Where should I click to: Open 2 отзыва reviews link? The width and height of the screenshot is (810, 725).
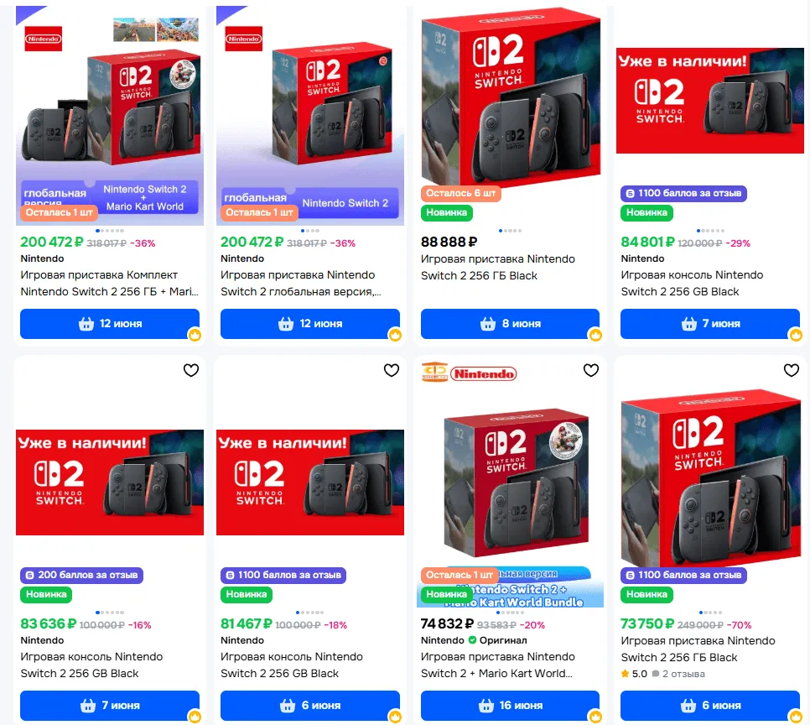coord(678,674)
